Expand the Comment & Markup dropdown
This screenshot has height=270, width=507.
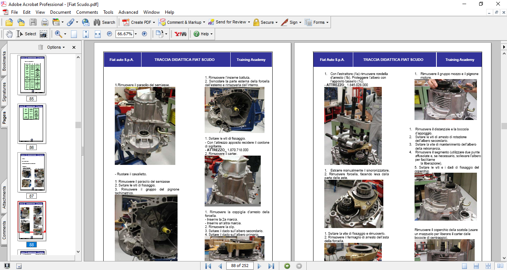click(204, 22)
